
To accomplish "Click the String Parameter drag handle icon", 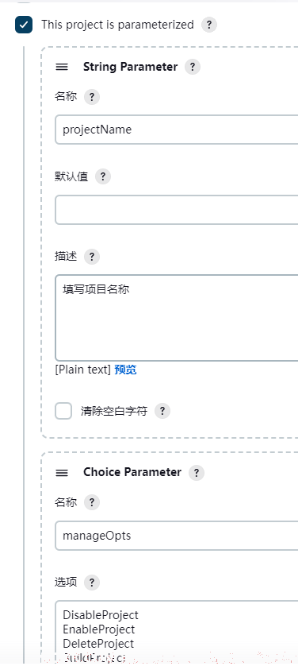I will click(x=62, y=67).
